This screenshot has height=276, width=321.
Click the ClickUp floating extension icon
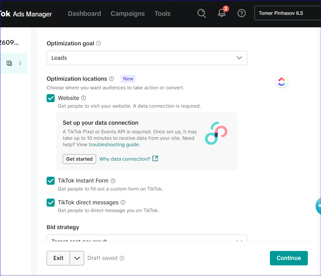(x=282, y=82)
